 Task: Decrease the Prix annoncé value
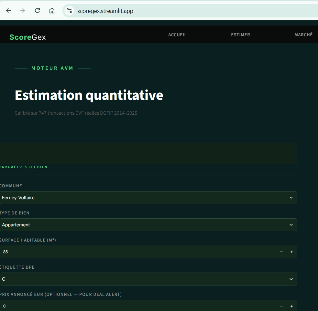(281, 306)
